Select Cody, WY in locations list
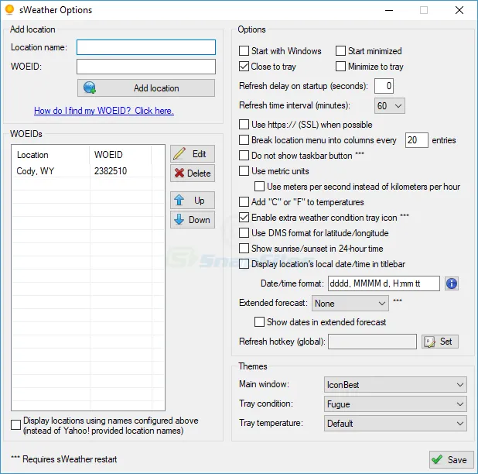 (36, 171)
